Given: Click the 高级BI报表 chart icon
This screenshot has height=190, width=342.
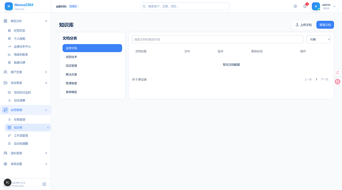Looking at the screenshot, I should pos(9,54).
